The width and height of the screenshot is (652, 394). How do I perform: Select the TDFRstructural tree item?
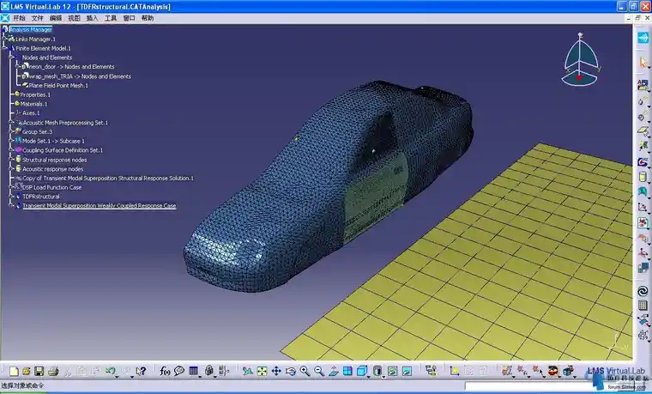coord(41,197)
